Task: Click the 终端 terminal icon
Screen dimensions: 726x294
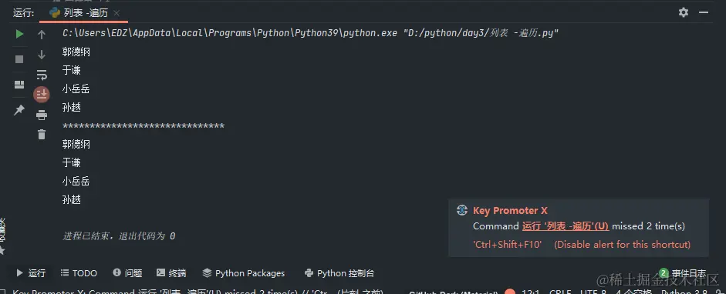Action: [160, 273]
